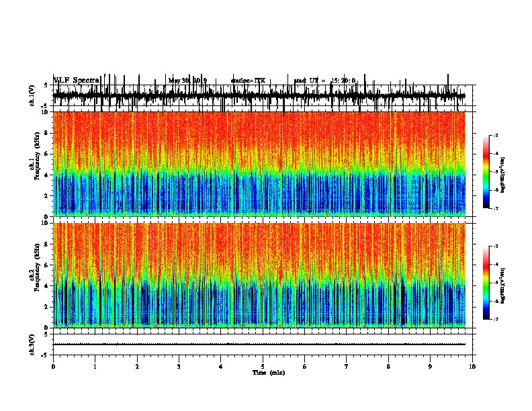Click the "log(PSD)" label of ch.1 color bar
Screen dimensions: 532x411
coord(503,175)
